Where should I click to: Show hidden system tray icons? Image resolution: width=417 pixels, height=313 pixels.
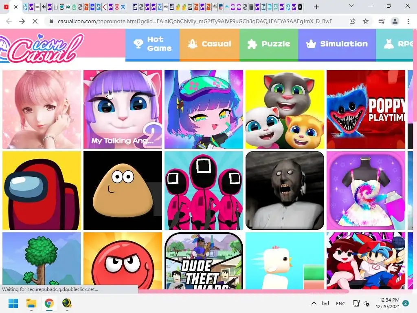point(314,303)
